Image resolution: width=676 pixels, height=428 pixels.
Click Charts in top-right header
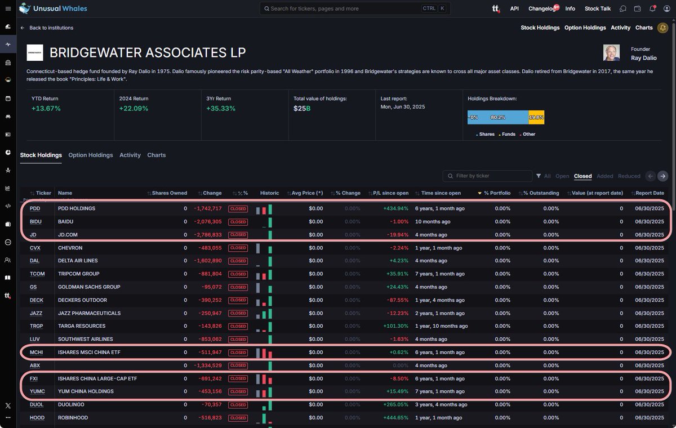(x=644, y=28)
